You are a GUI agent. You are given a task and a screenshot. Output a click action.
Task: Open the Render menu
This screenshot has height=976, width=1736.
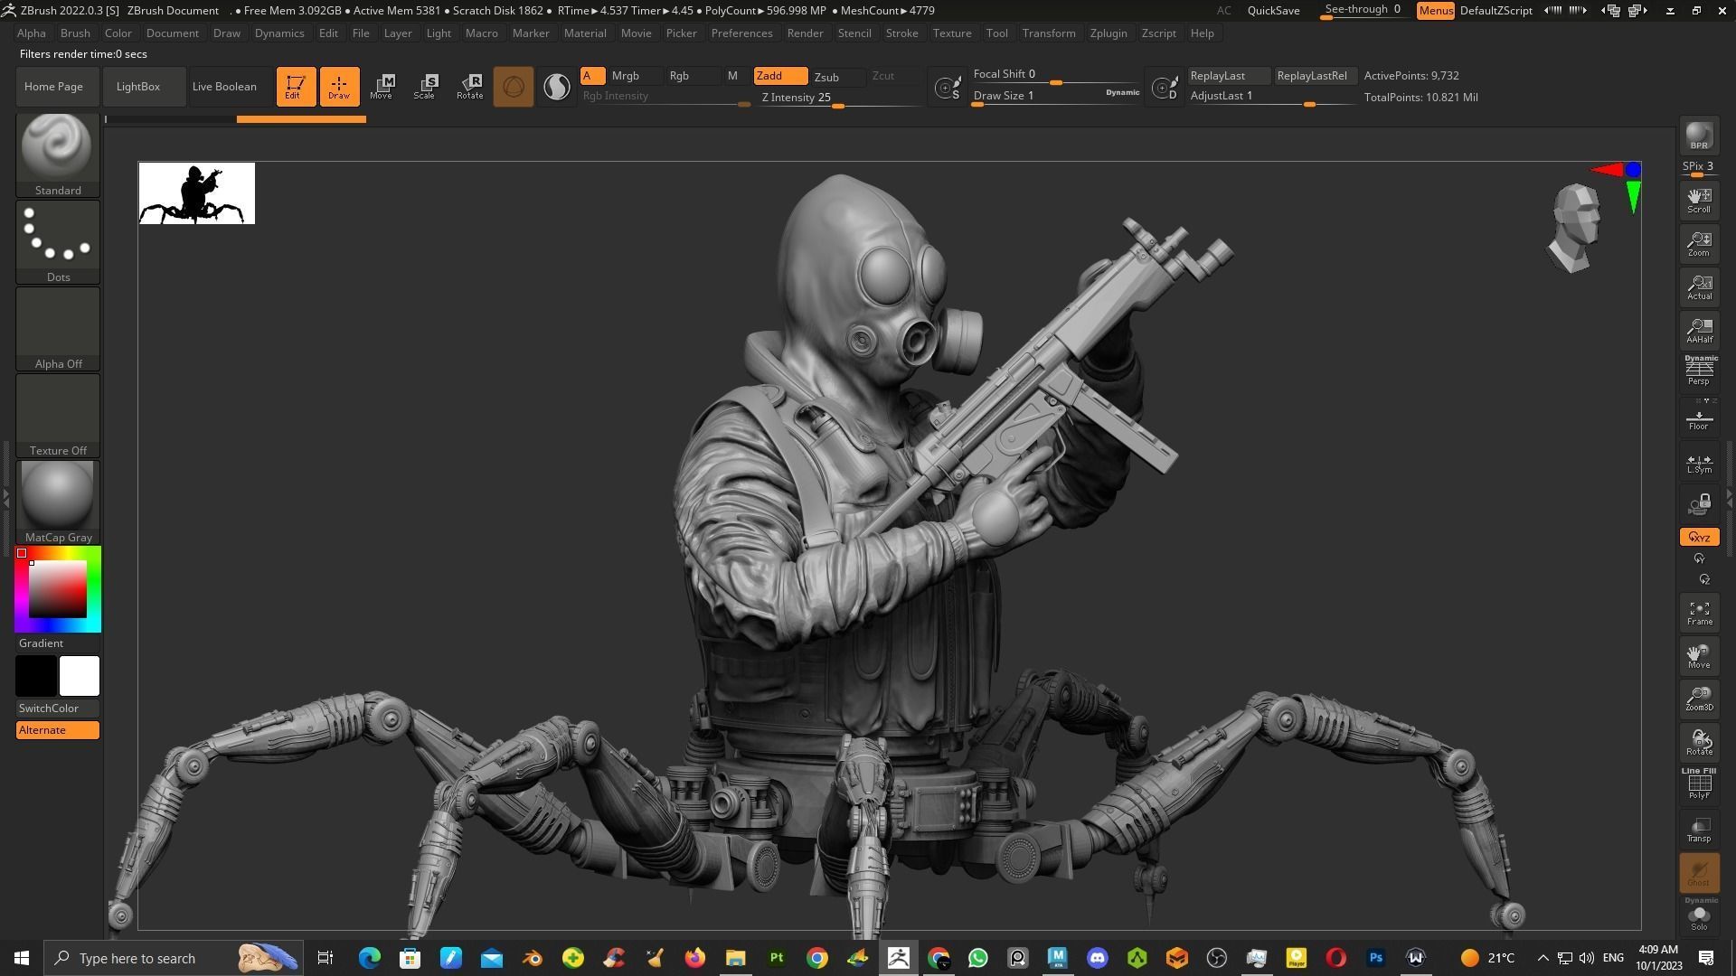tap(805, 33)
